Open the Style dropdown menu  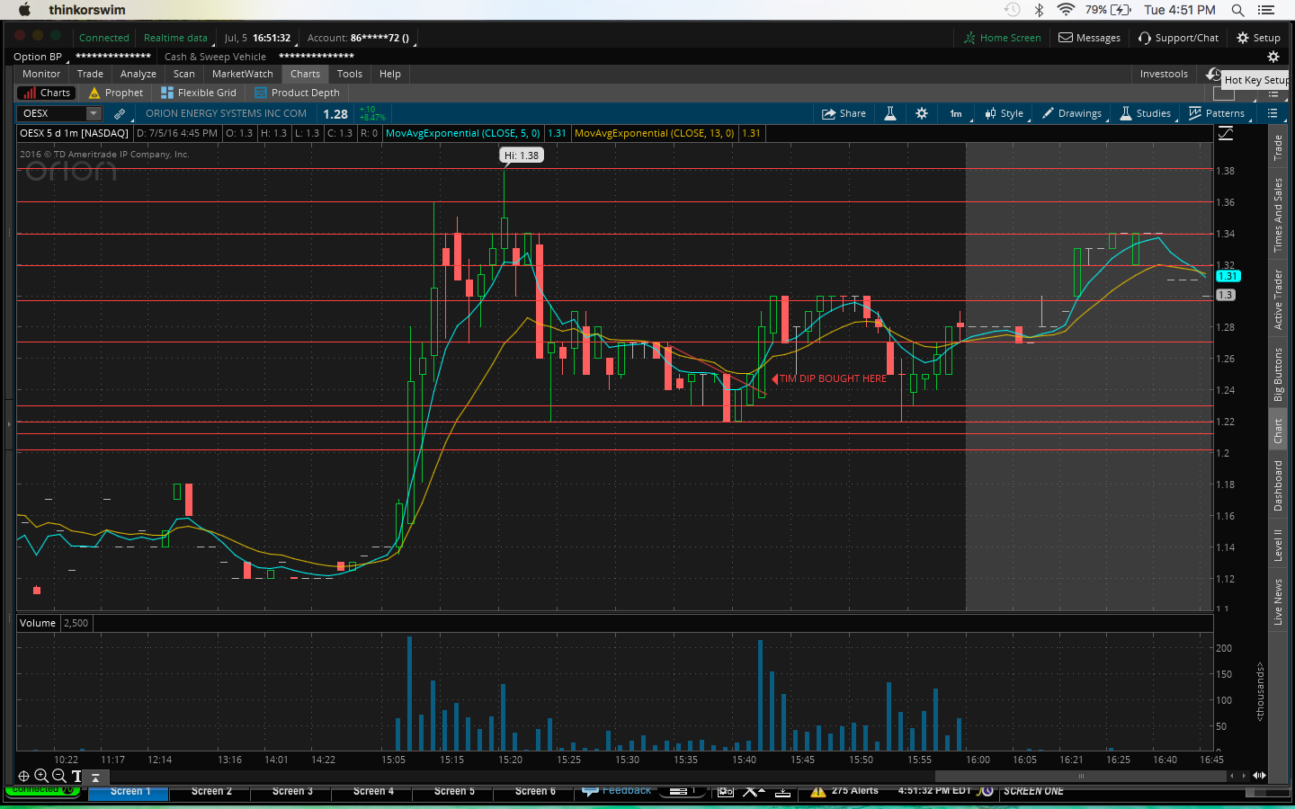[1005, 113]
